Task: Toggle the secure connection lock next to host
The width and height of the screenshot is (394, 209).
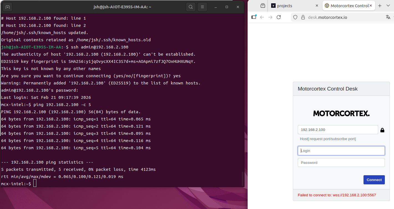Action: (382, 130)
